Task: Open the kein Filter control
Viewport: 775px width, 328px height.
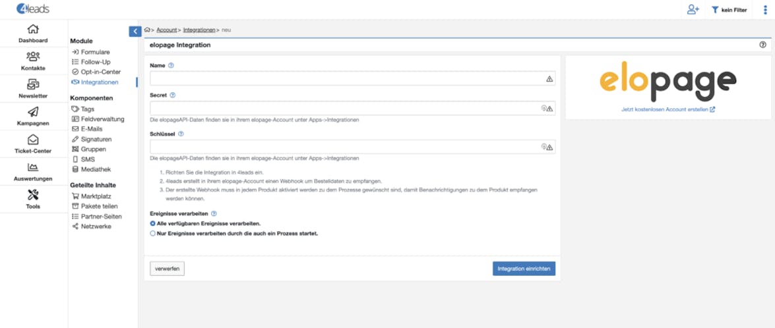Action: [x=729, y=10]
